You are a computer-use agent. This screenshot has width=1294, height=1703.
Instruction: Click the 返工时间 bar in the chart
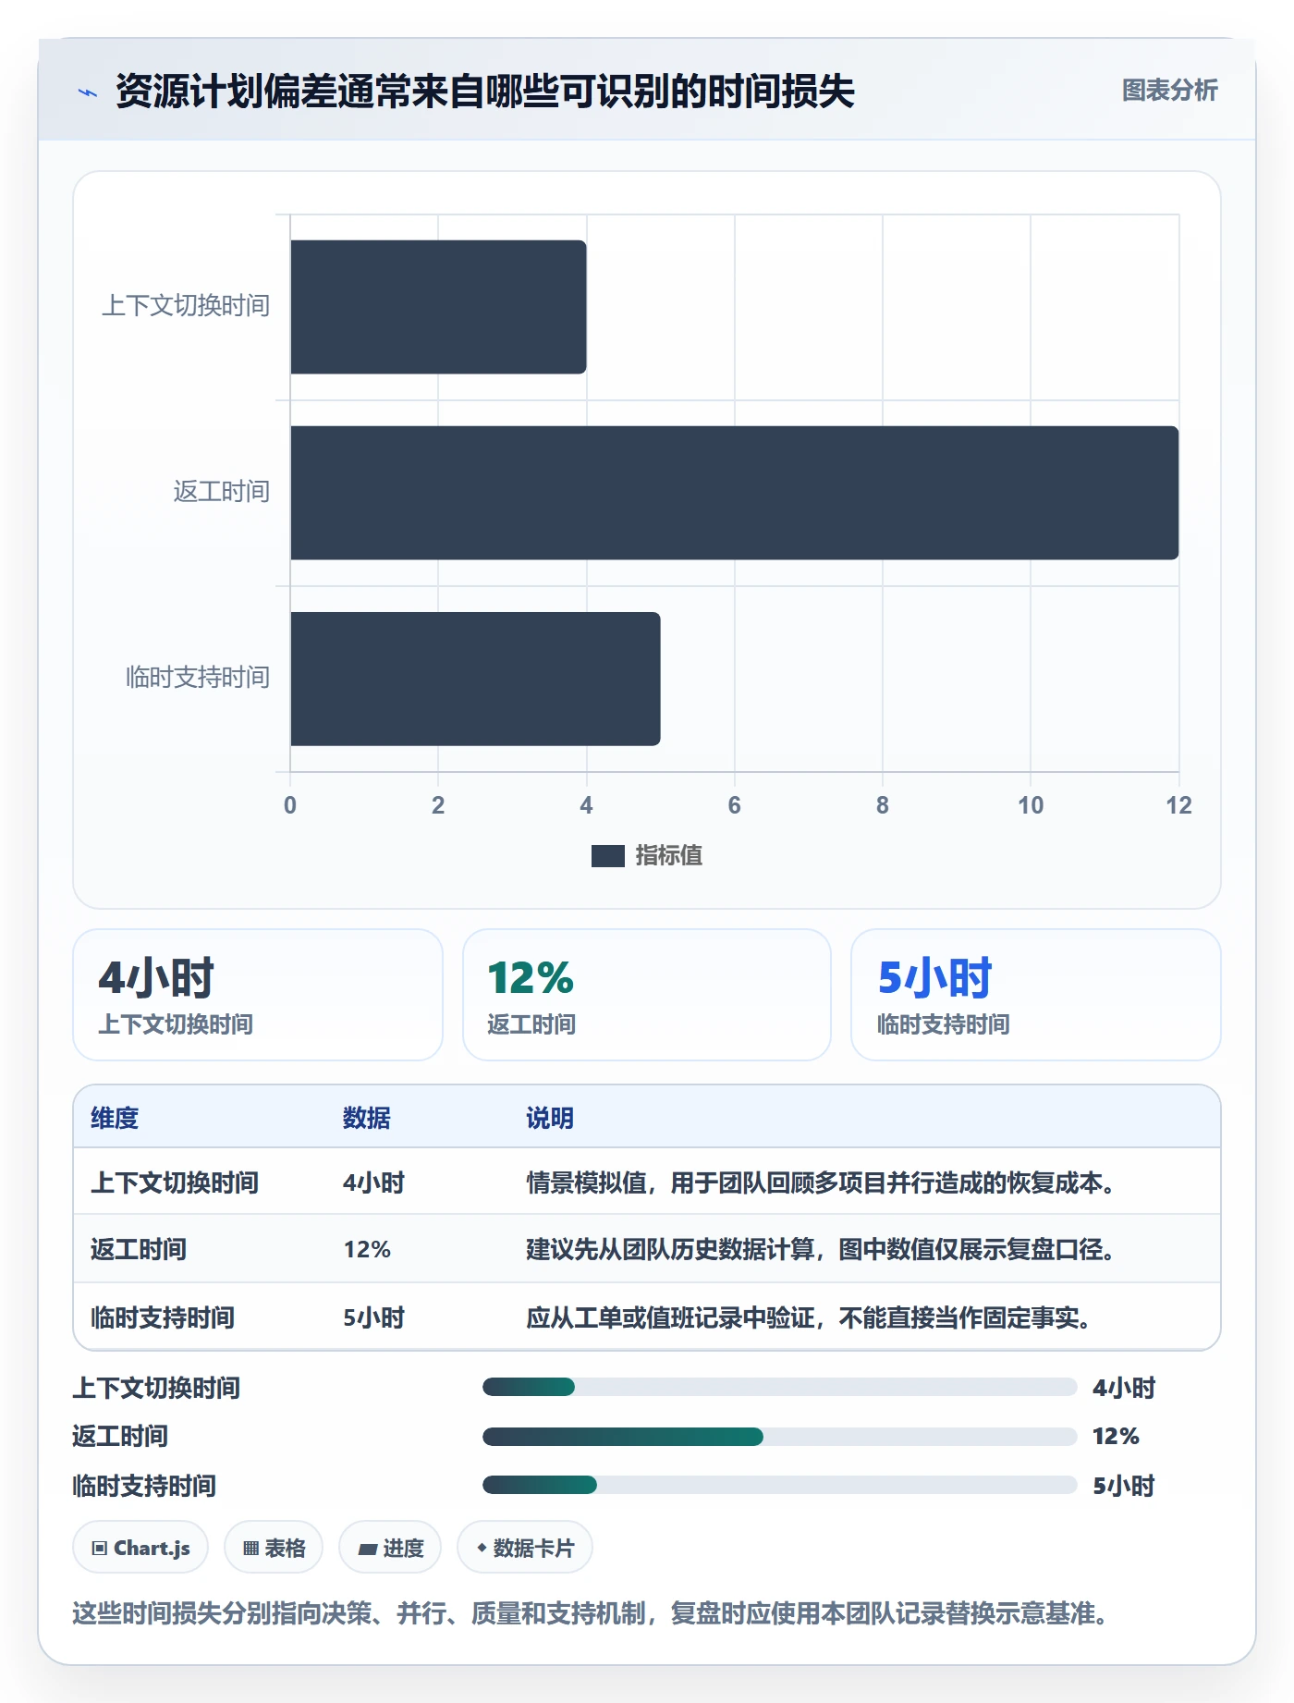[735, 493]
